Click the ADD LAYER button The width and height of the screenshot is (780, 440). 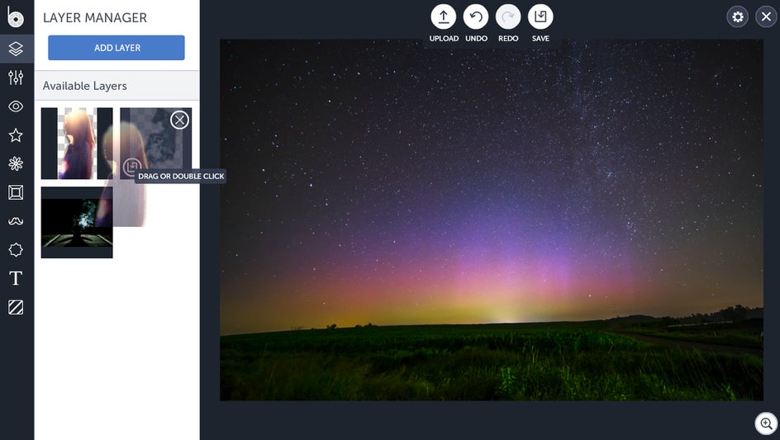117,48
